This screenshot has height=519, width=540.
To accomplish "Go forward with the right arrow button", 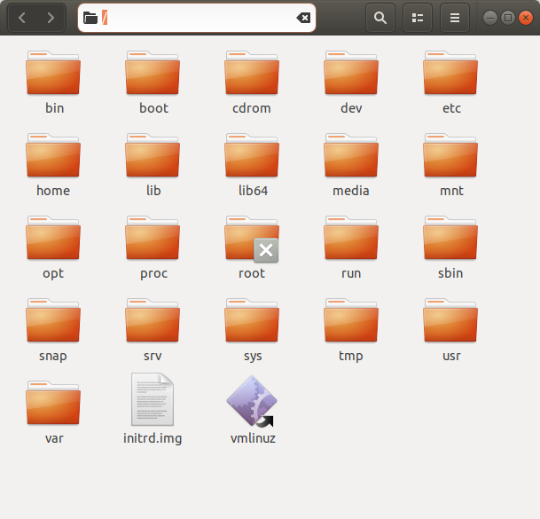I will pyautogui.click(x=51, y=18).
